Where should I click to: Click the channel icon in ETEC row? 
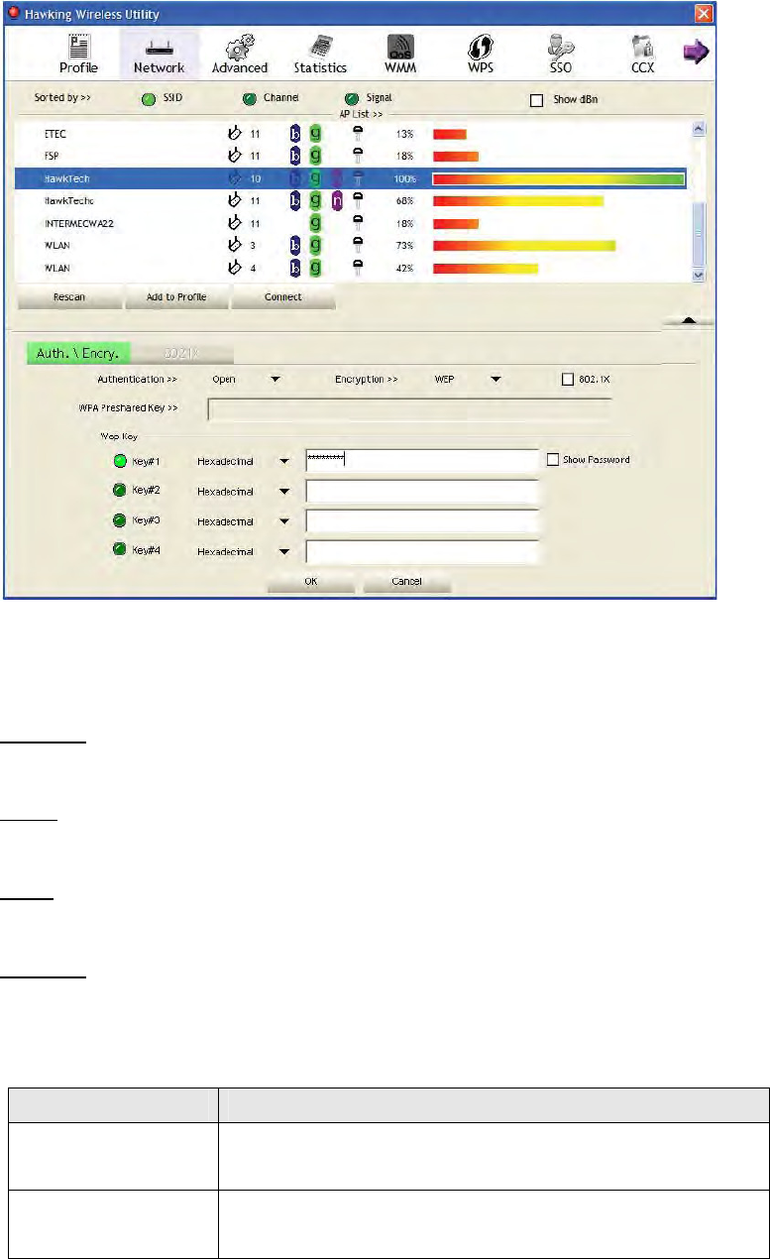coord(236,132)
